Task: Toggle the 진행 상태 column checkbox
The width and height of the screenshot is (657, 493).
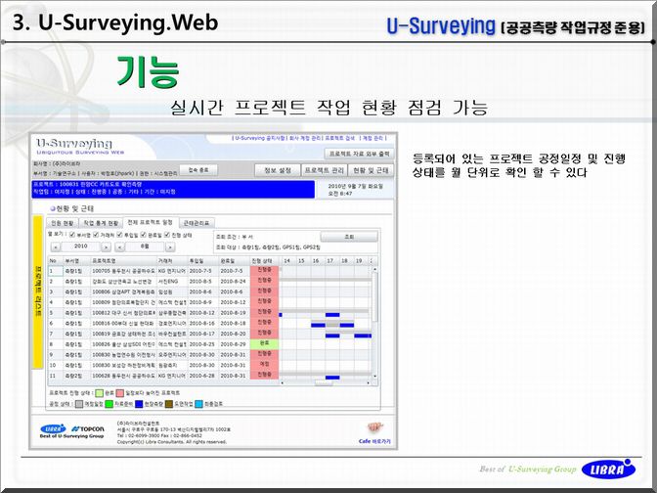Action: (x=167, y=235)
